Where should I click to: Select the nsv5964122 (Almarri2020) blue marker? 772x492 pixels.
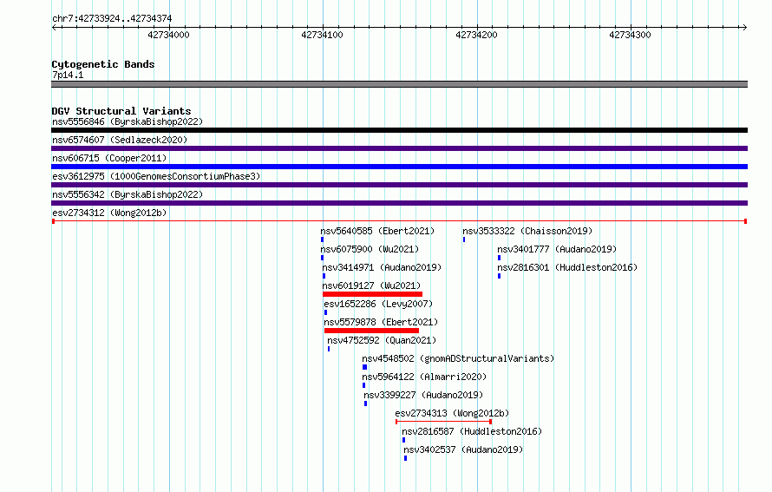(x=363, y=385)
